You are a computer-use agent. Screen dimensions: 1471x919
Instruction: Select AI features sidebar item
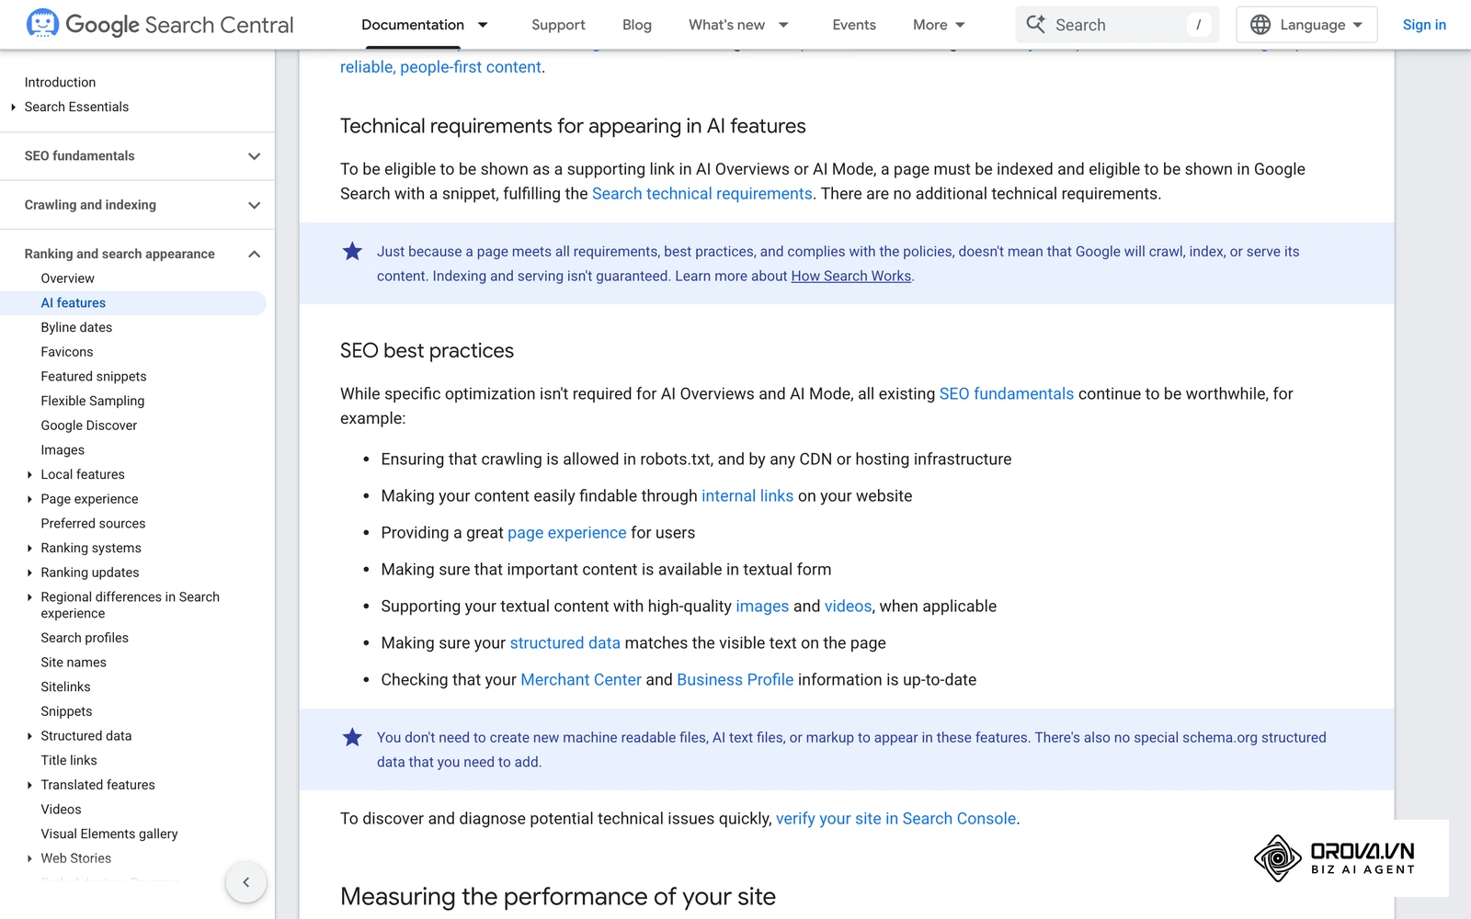coord(133,303)
